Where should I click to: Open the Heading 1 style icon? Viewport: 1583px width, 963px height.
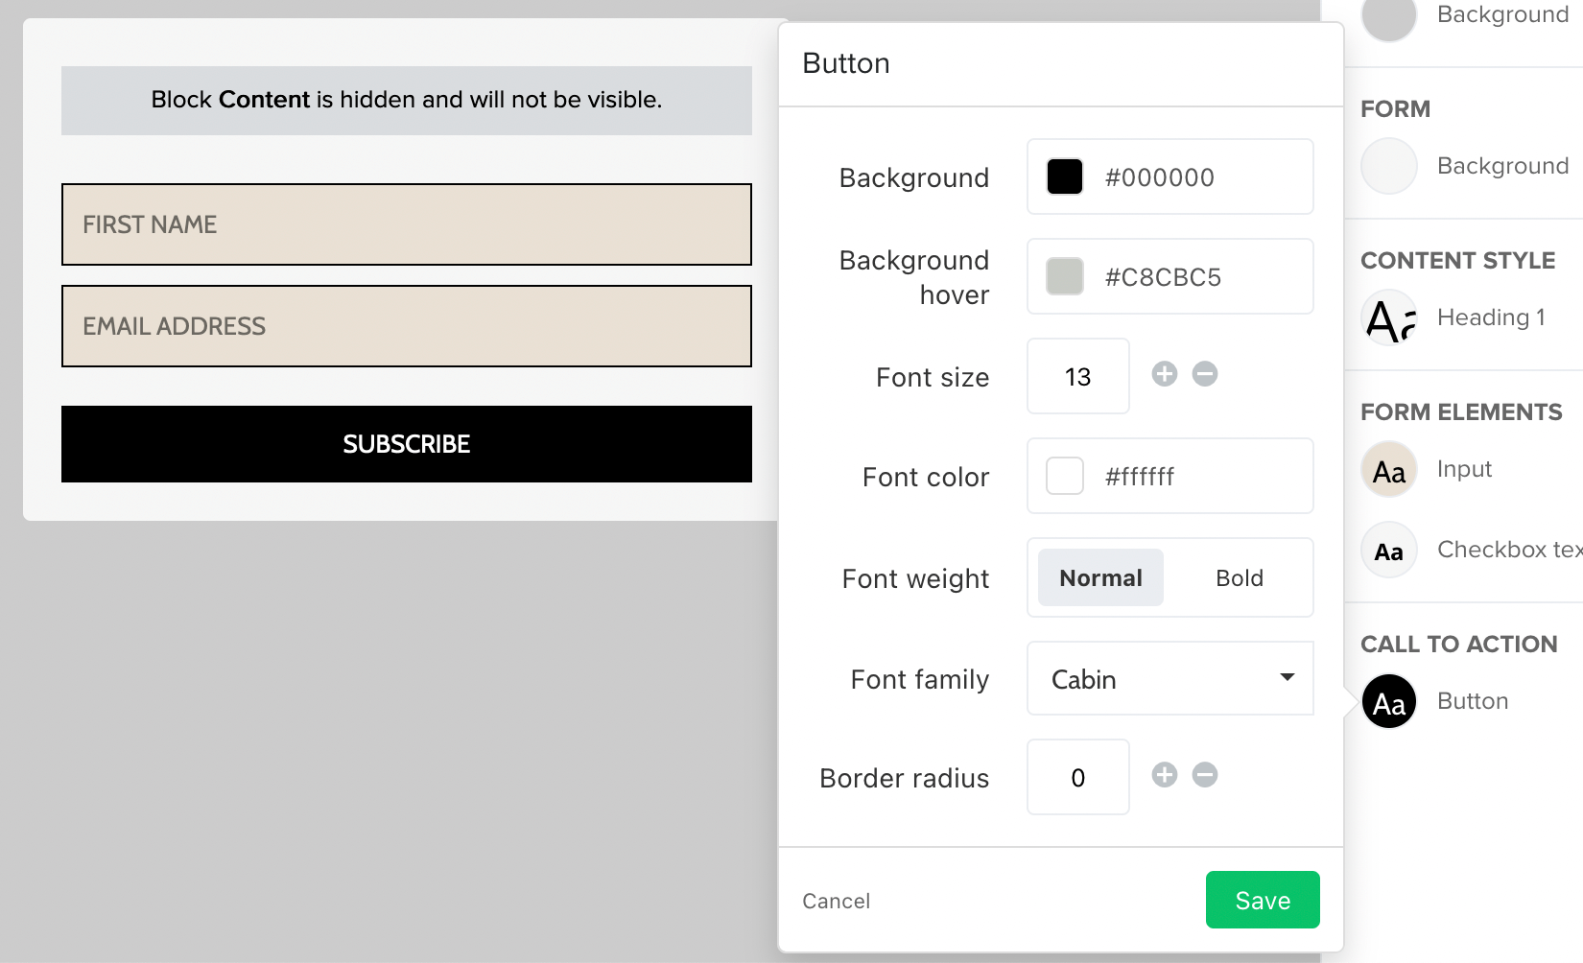[1389, 318]
